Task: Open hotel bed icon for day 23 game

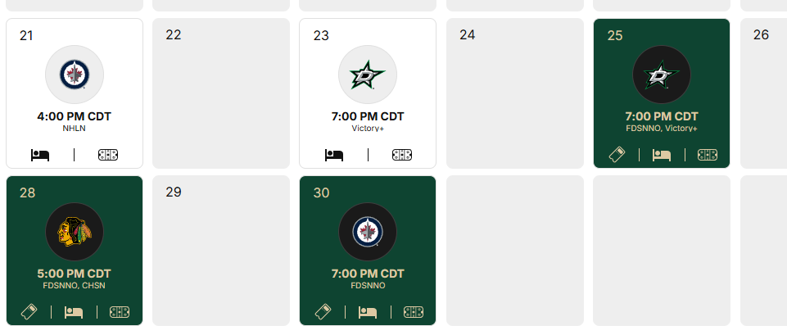Action: pos(333,155)
